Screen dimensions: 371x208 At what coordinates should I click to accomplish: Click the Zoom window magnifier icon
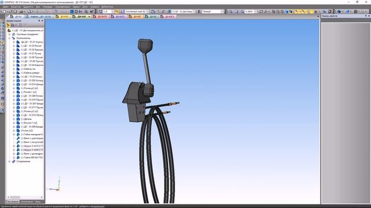point(231,12)
